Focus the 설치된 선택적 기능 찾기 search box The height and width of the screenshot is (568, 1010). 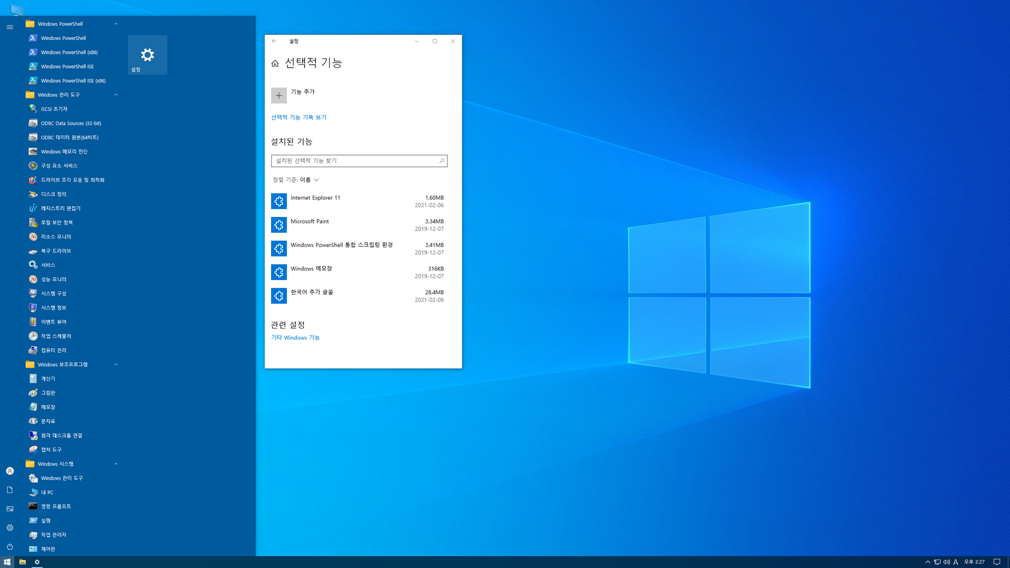360,161
